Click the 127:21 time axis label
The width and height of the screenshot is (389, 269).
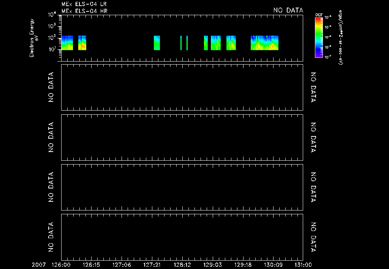pos(152,265)
